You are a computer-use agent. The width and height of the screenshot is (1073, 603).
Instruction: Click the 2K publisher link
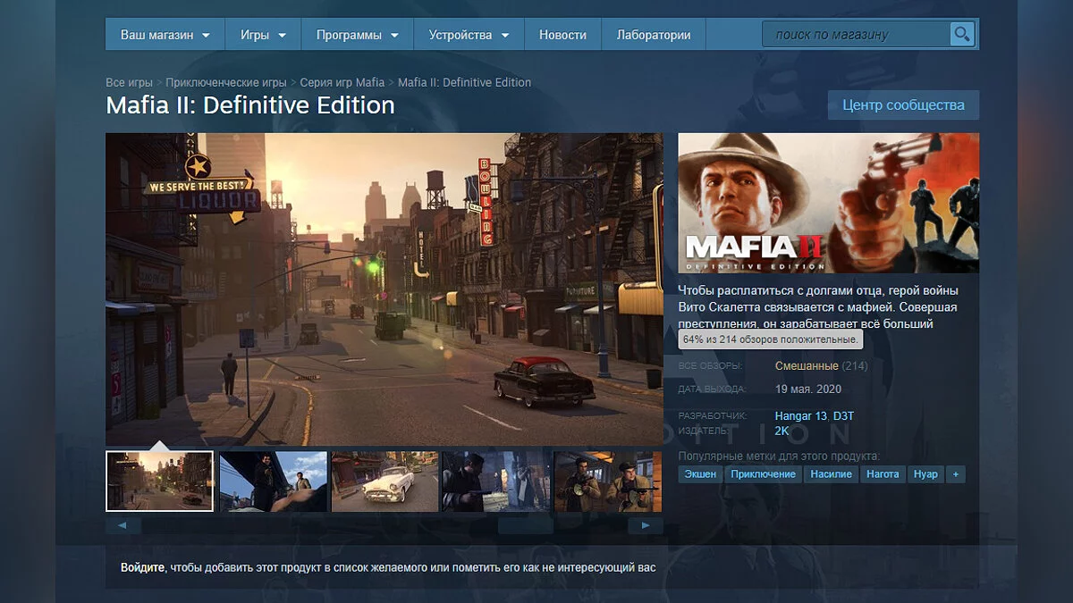coord(782,431)
